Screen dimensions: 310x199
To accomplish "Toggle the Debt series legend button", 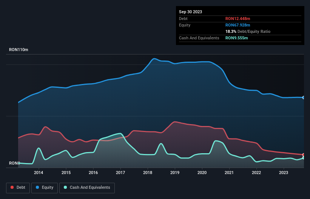I will click(18, 188).
